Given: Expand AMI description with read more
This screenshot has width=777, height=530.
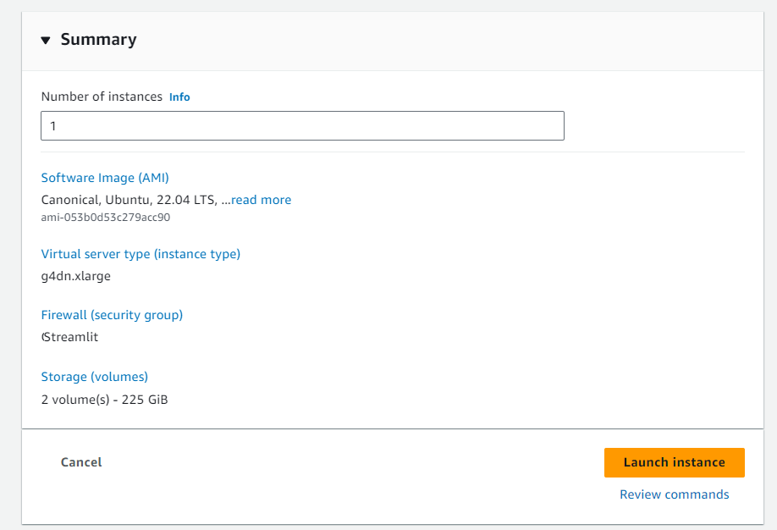Looking at the screenshot, I should click(262, 200).
